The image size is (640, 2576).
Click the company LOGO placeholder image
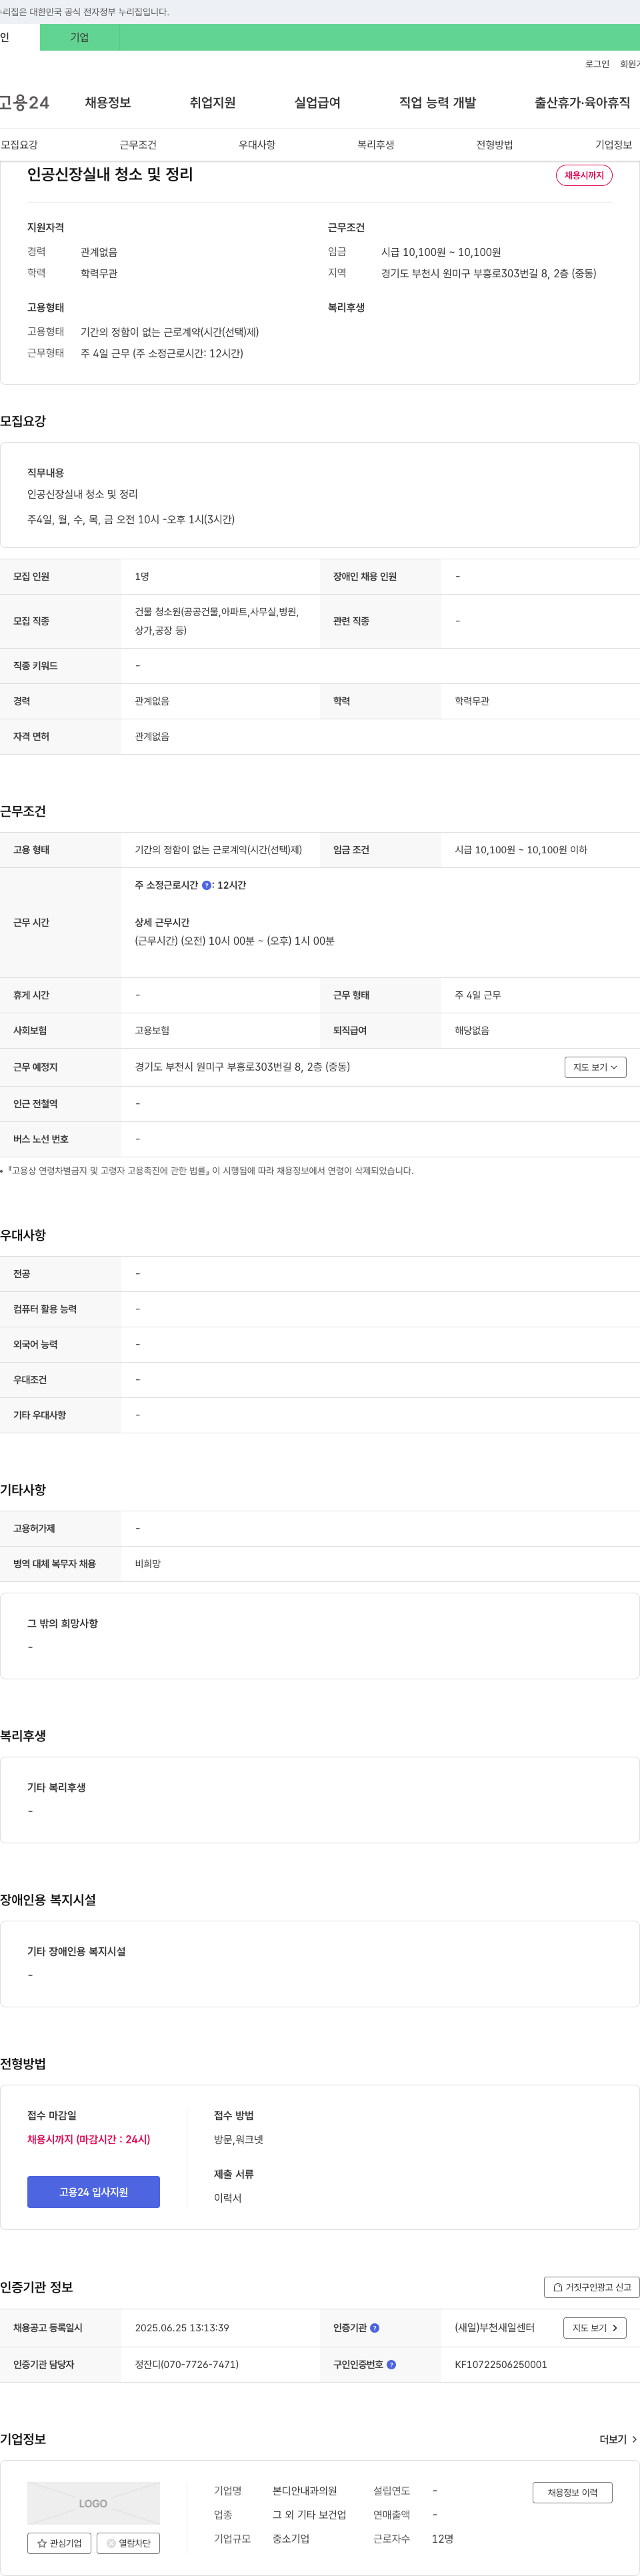point(93,2503)
